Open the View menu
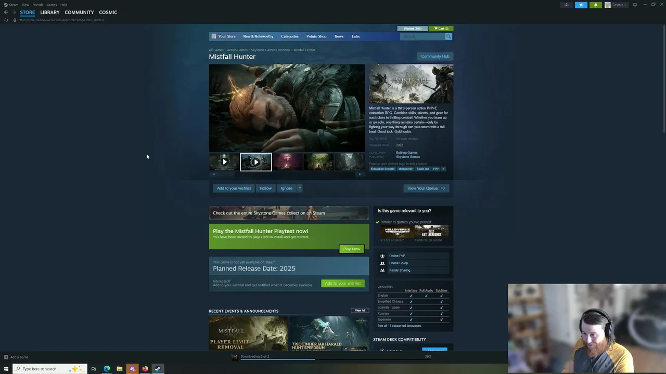Viewport: 666px width, 374px height. tap(25, 5)
